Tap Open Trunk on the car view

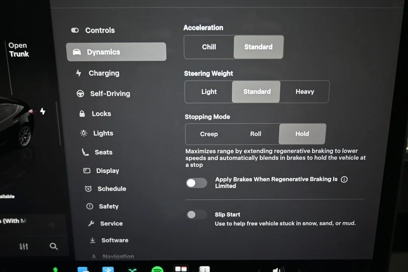point(18,50)
